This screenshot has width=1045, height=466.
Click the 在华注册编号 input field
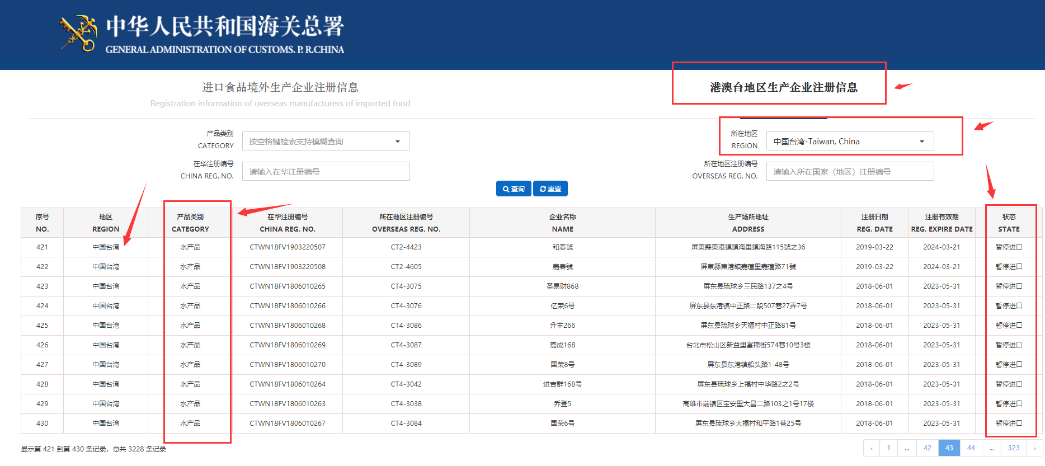tap(326, 172)
